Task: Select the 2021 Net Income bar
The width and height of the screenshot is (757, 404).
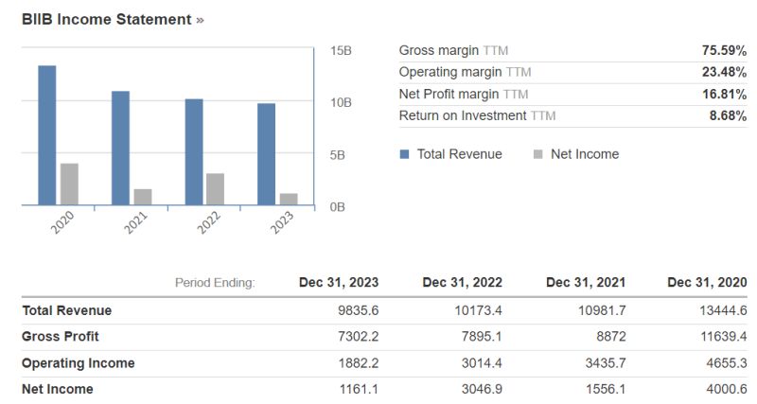Action: coord(143,197)
